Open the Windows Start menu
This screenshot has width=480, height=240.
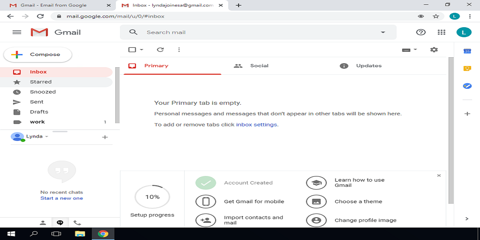pos(11,234)
